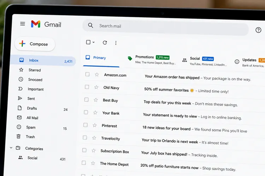The width and height of the screenshot is (265, 176).
Task: Star the Travelocity email
Action: coord(94,138)
